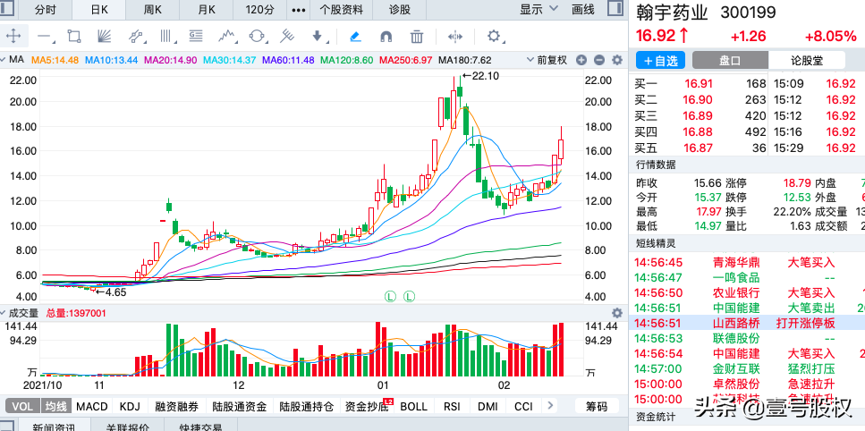Select the cycle circle drawing tool
The image size is (865, 431).
(x=257, y=37)
